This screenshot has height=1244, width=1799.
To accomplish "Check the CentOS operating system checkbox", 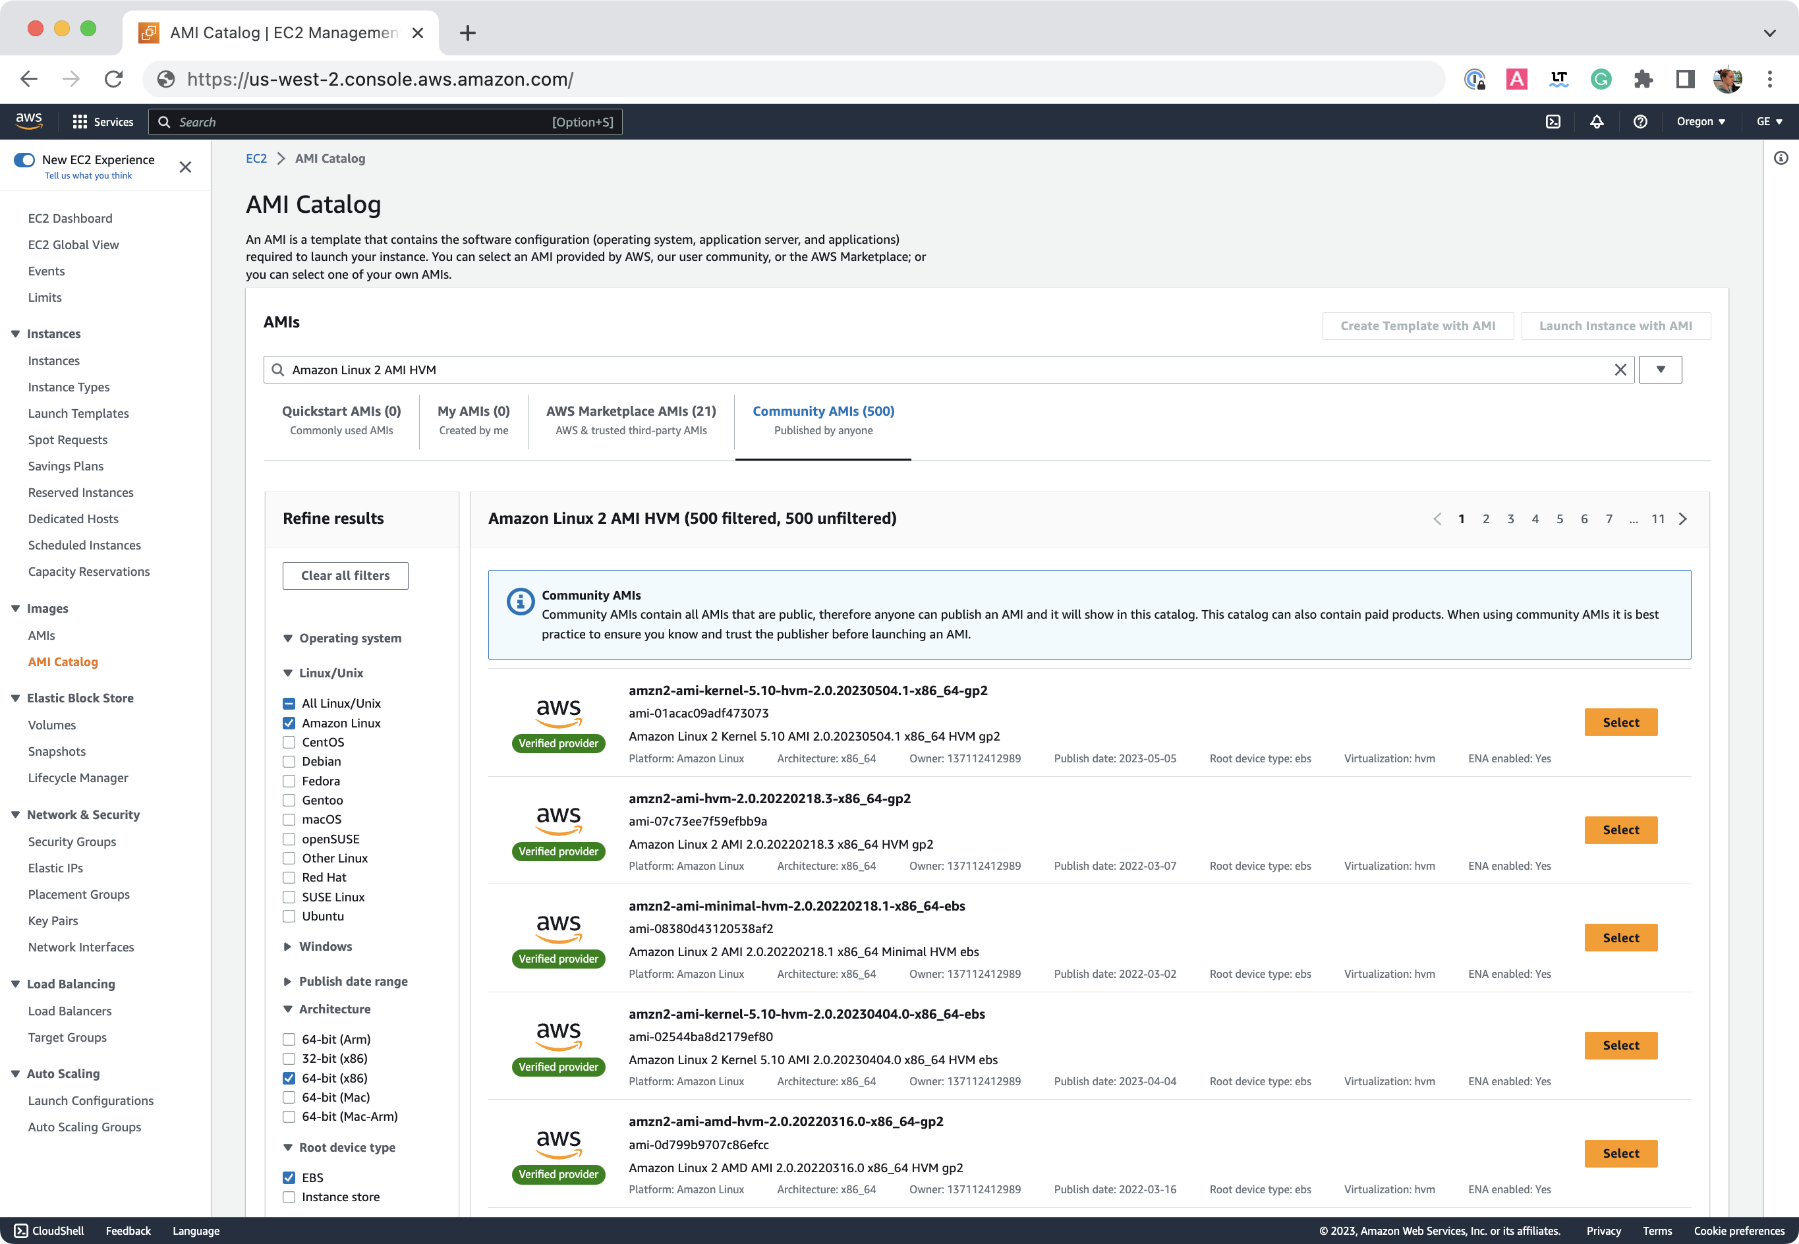I will point(289,742).
